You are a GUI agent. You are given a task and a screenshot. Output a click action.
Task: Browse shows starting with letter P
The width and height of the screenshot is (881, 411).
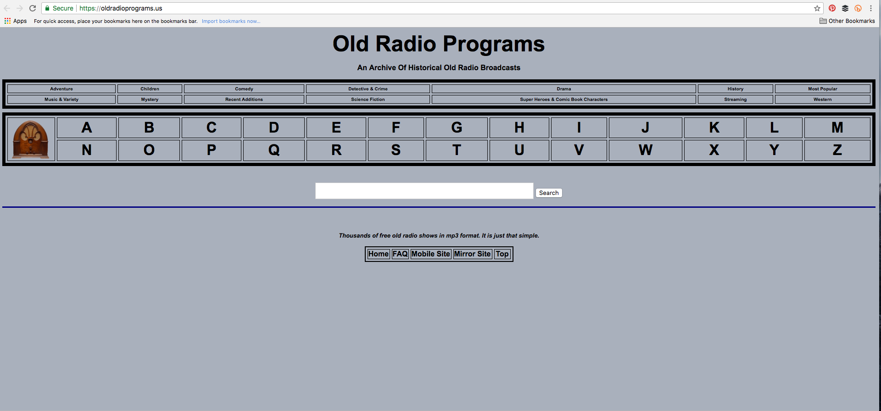coord(212,150)
